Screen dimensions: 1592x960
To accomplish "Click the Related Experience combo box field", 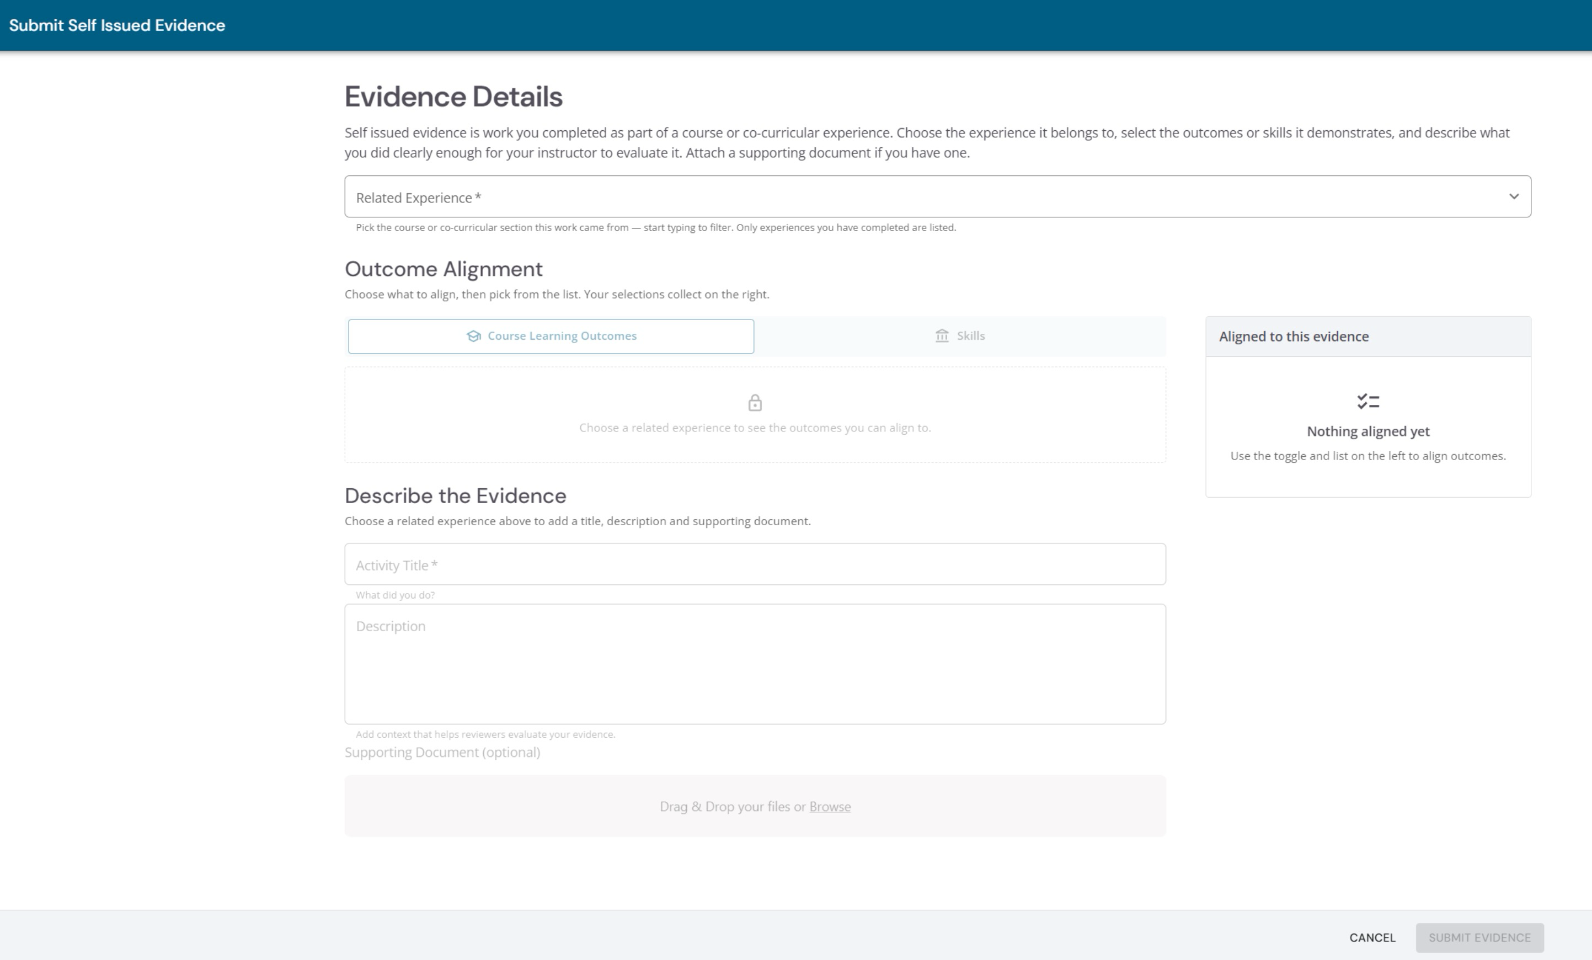I will tap(938, 196).
